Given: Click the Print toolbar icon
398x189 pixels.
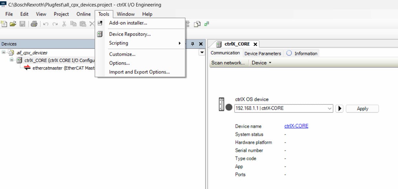Looking at the screenshot, I should point(34,24).
